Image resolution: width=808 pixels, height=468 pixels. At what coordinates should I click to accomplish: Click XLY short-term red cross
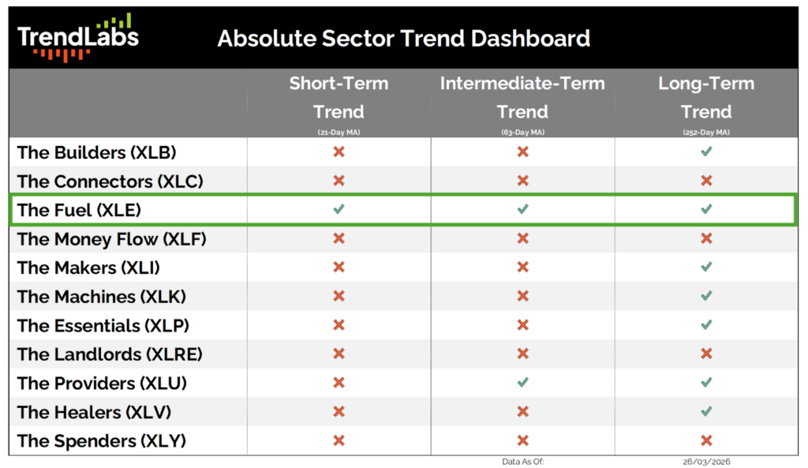(339, 440)
